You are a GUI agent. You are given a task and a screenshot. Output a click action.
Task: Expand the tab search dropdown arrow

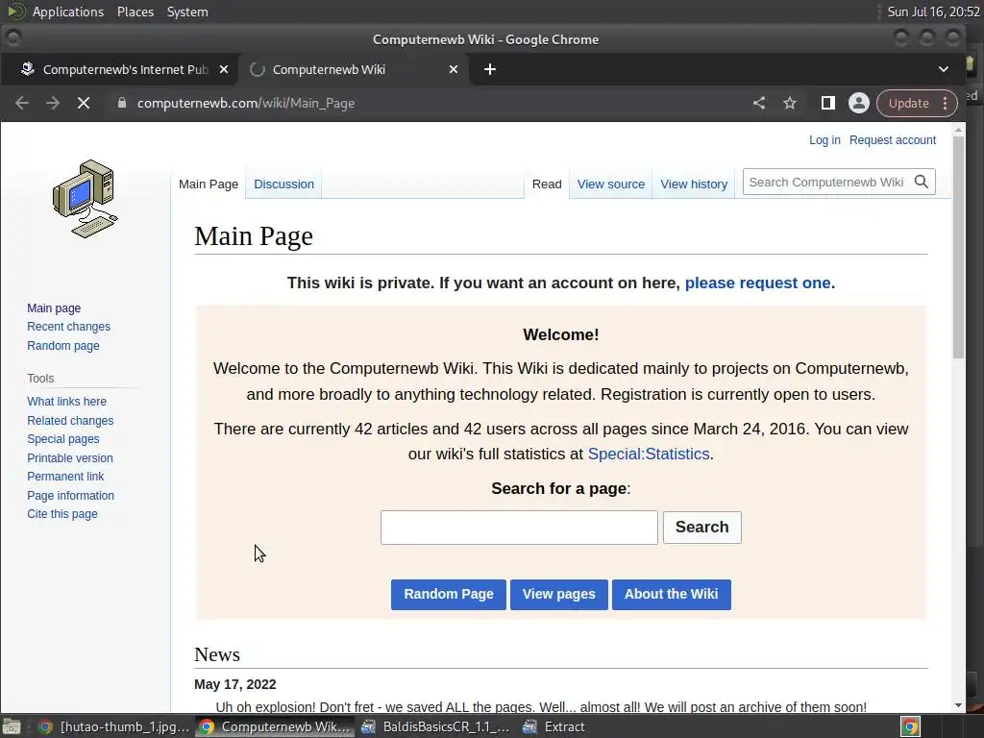(x=944, y=69)
